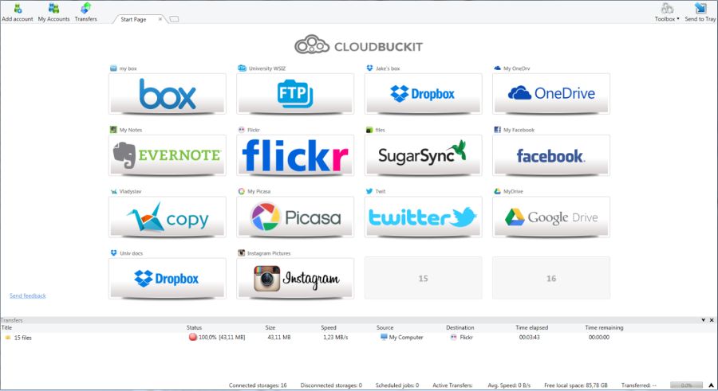
Task: Close the Start Page tab
Action: pos(160,19)
